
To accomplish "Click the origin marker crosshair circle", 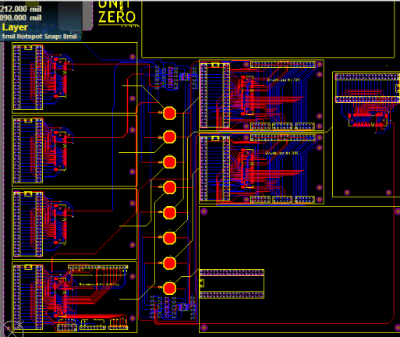I will click(12, 329).
